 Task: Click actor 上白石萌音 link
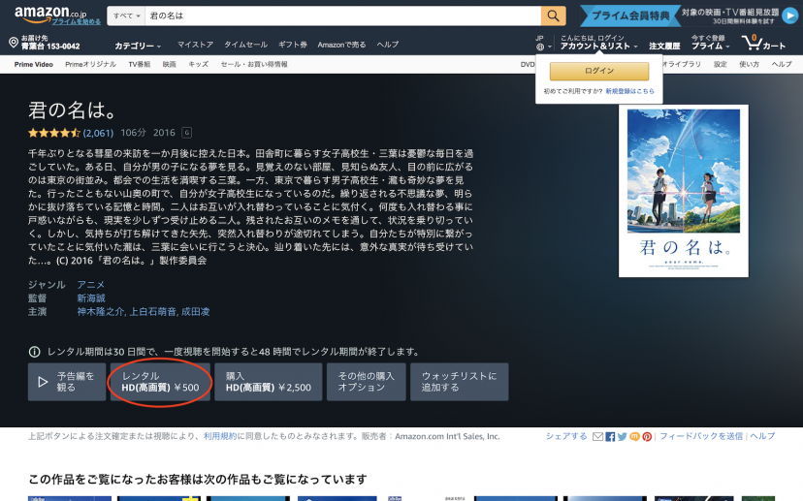point(152,311)
